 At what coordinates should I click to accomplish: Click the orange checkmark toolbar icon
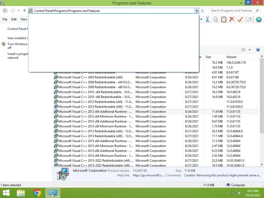240,19
